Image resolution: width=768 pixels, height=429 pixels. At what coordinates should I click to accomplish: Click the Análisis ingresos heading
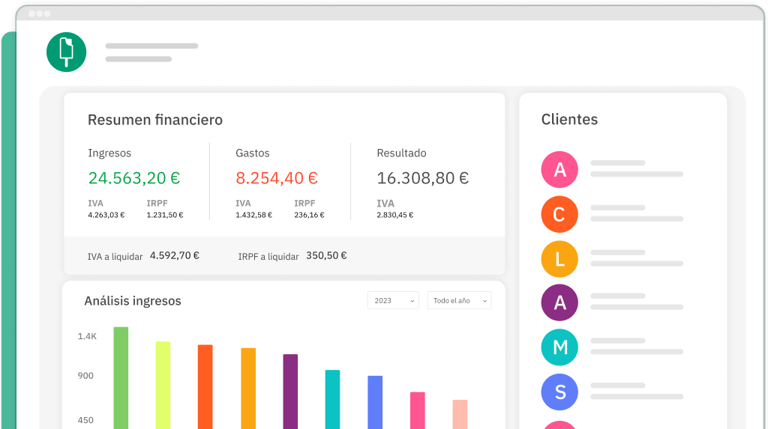(x=133, y=301)
